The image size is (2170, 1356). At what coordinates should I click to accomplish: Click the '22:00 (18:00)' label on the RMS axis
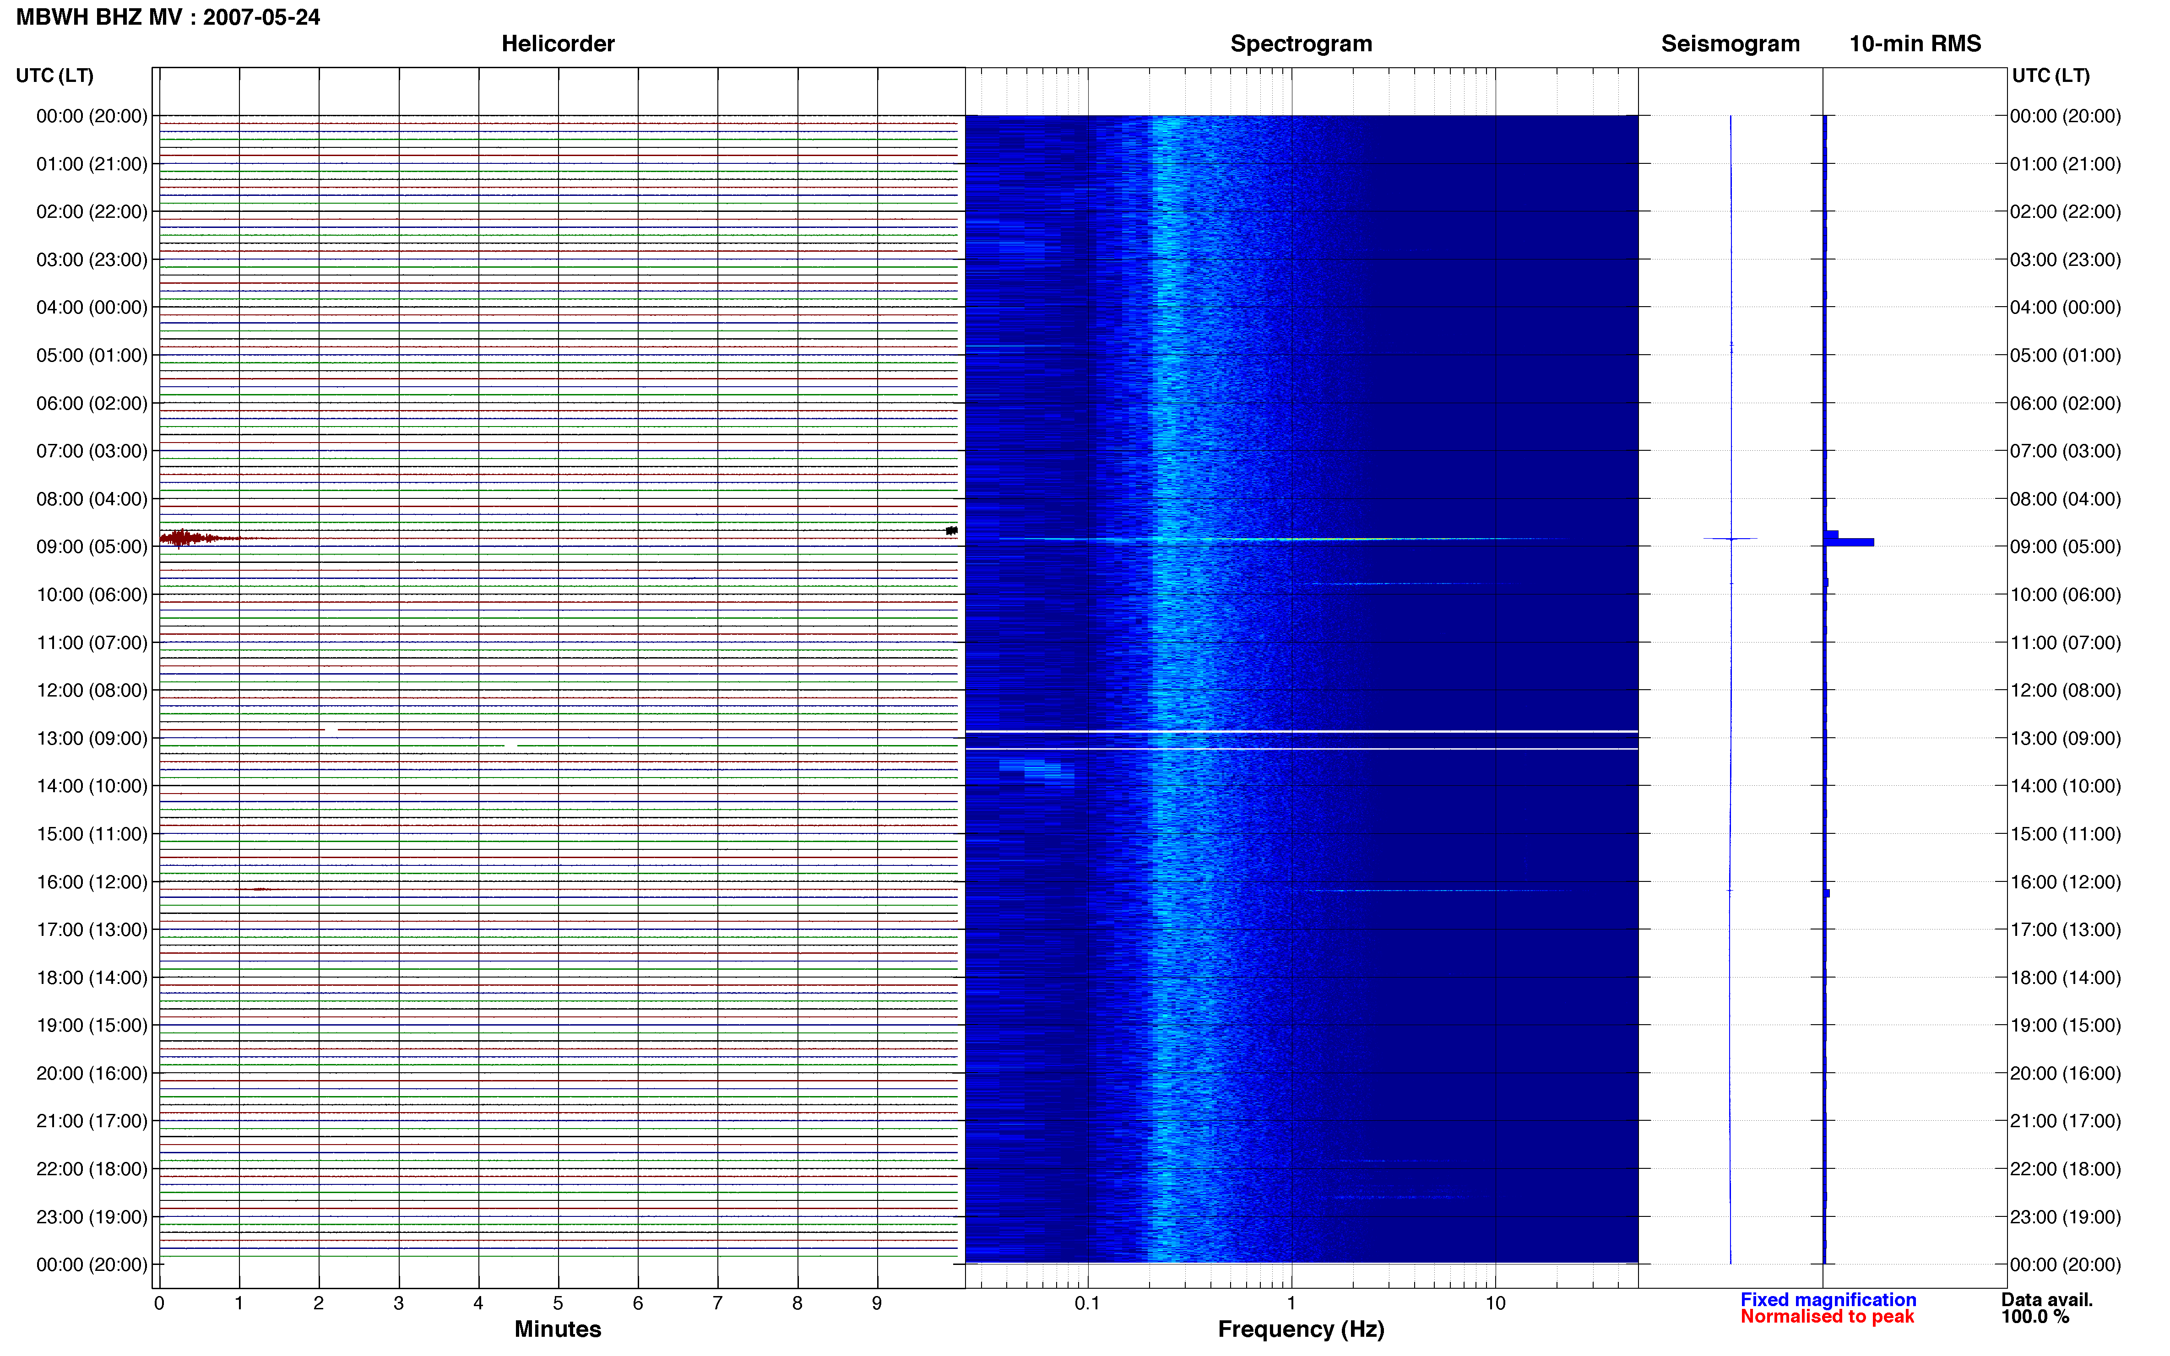[2065, 1169]
